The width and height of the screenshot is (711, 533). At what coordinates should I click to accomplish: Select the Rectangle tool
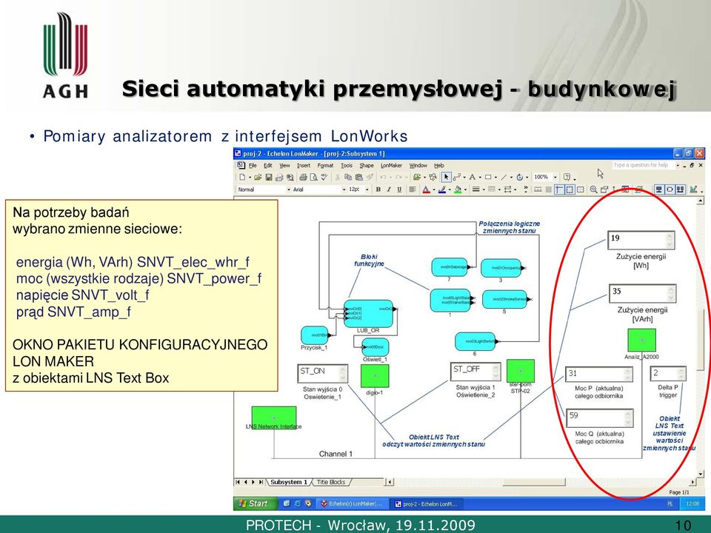[488, 177]
